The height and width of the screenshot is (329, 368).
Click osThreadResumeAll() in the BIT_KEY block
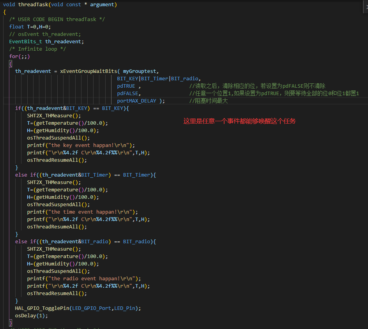pyautogui.click(x=57, y=160)
